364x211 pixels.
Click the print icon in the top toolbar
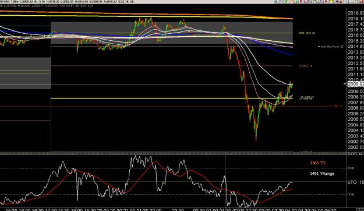click(x=310, y=1)
